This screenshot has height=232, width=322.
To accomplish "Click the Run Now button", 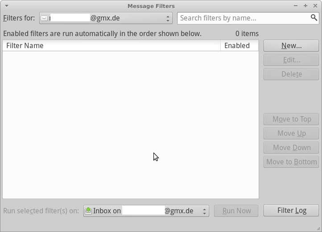I will (x=236, y=211).
